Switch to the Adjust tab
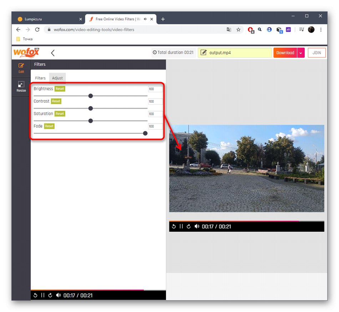Image resolution: width=339 pixels, height=312 pixels. click(x=57, y=78)
